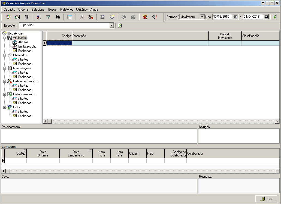Click the refresh icon beside the period dates
The height and width of the screenshot is (204, 281).
pyautogui.click(x=274, y=17)
